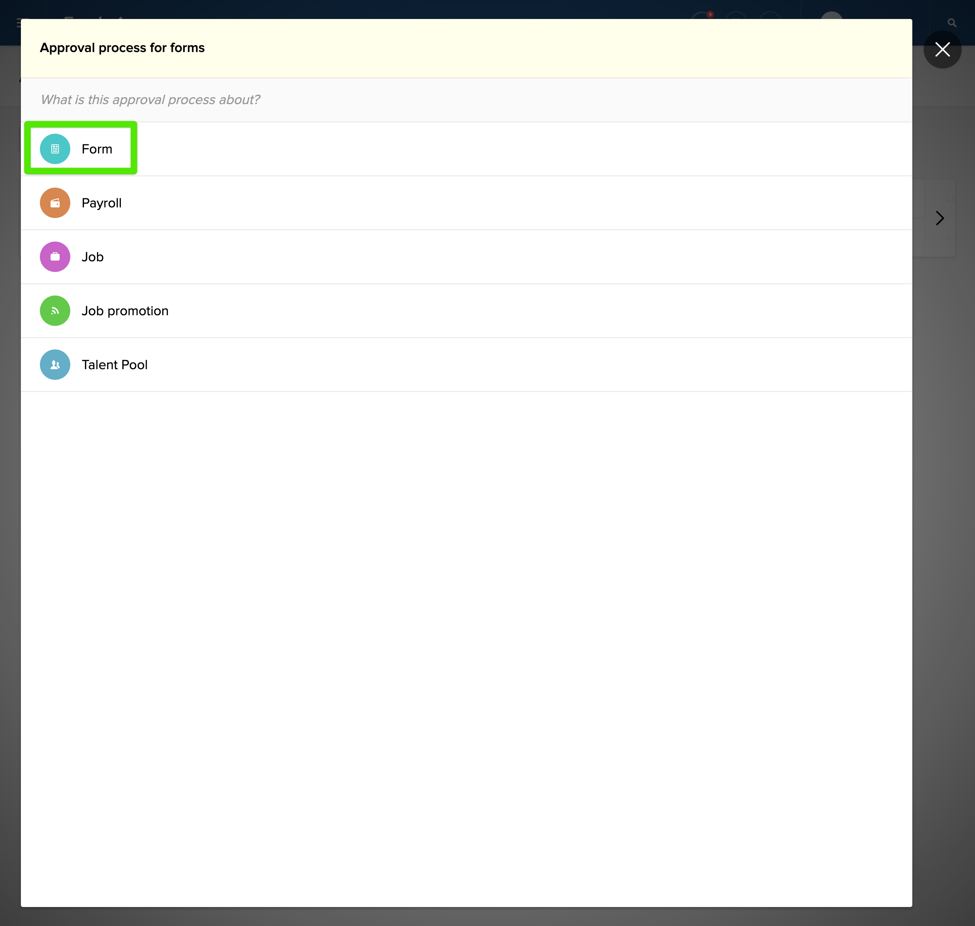Click the purple Job briefcase icon
The image size is (975, 926).
[x=55, y=257]
